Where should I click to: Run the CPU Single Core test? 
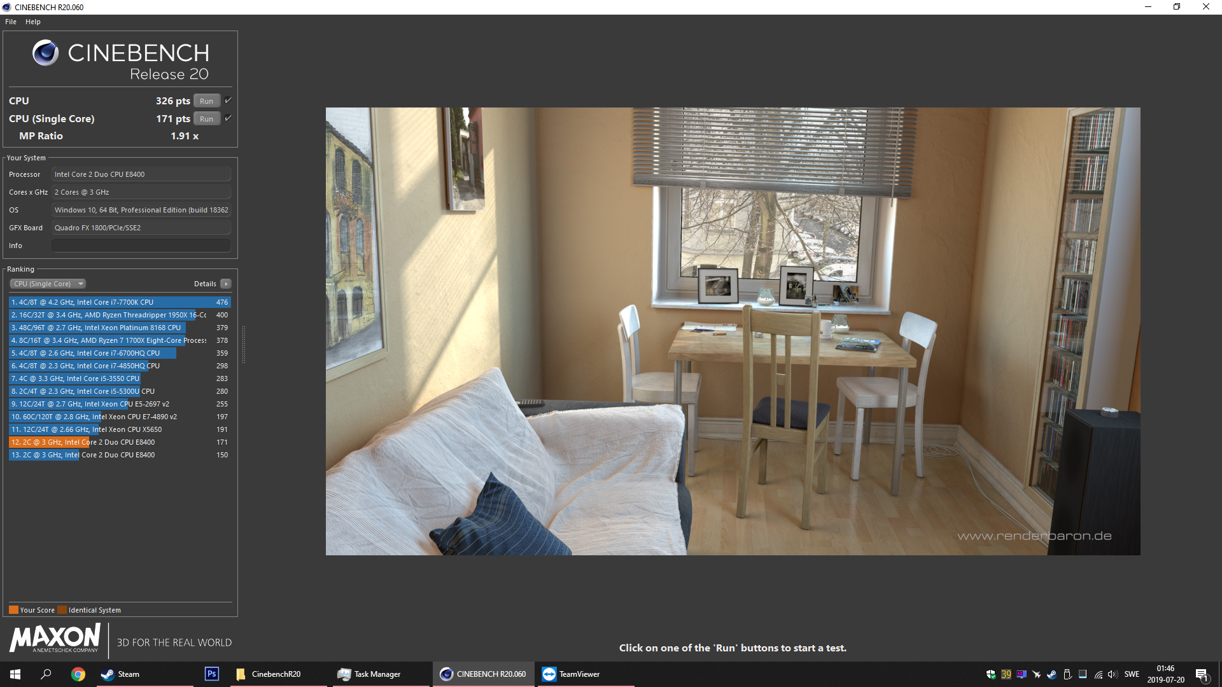[x=206, y=119]
